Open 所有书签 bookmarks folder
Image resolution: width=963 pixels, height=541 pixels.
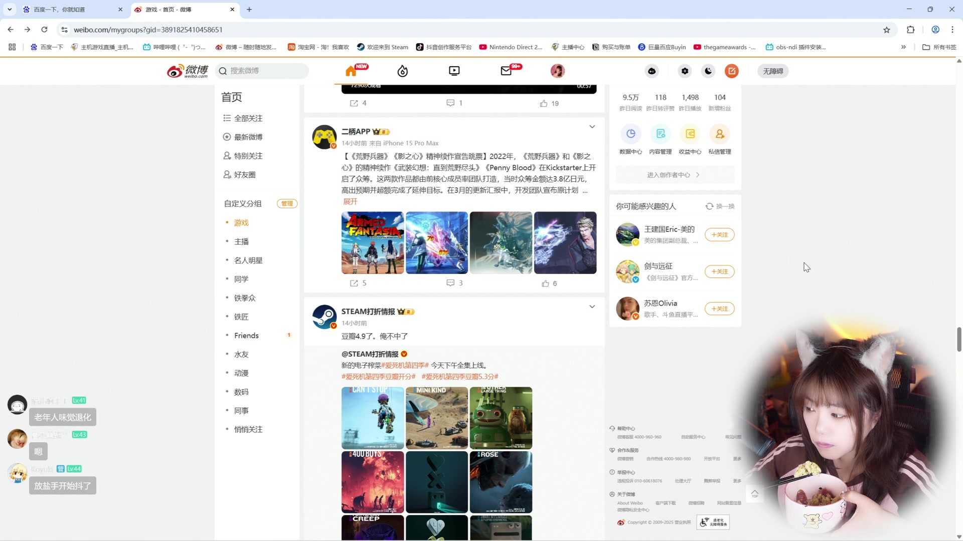939,47
